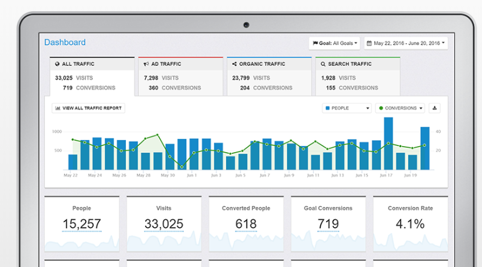Screen dimensions: 482x267
Task: Click the megaphone icon on Ad Traffic
Action: (147, 64)
